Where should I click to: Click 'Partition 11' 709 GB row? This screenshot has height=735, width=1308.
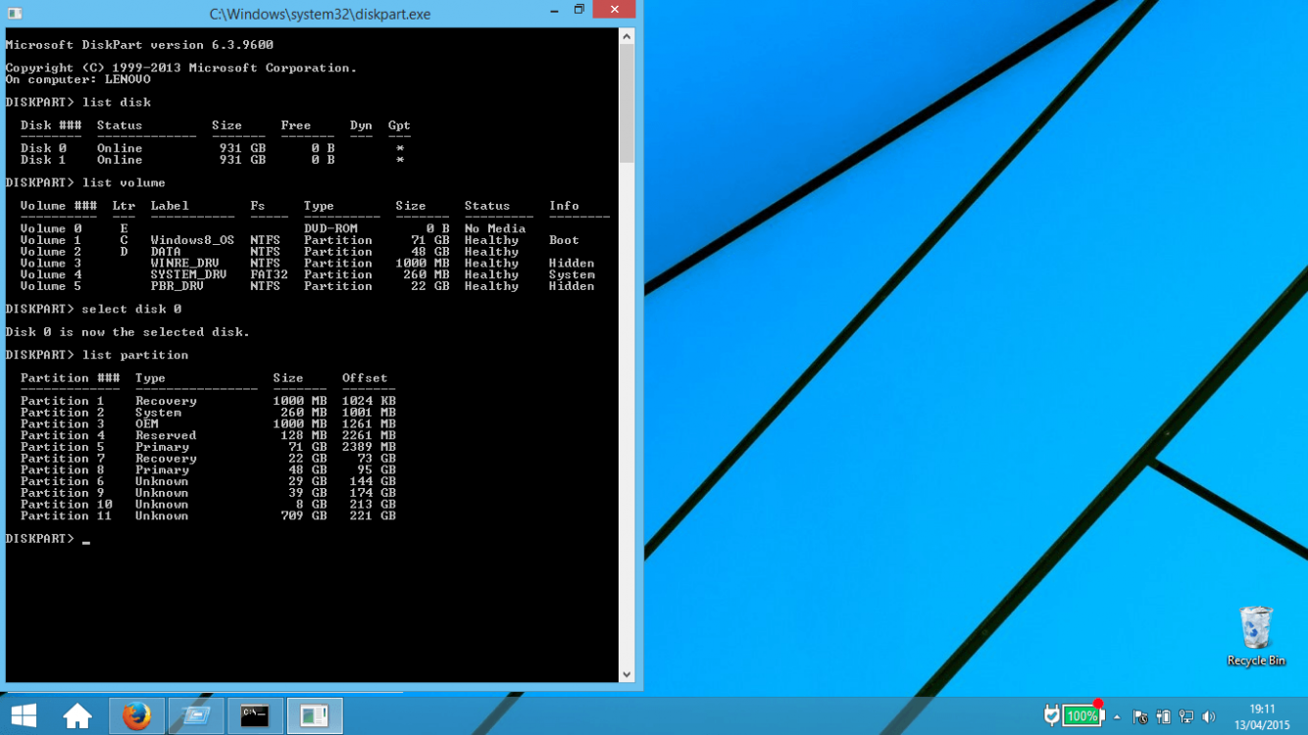(x=208, y=515)
